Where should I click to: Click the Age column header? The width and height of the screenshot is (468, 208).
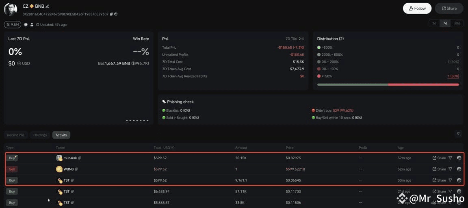401,148
